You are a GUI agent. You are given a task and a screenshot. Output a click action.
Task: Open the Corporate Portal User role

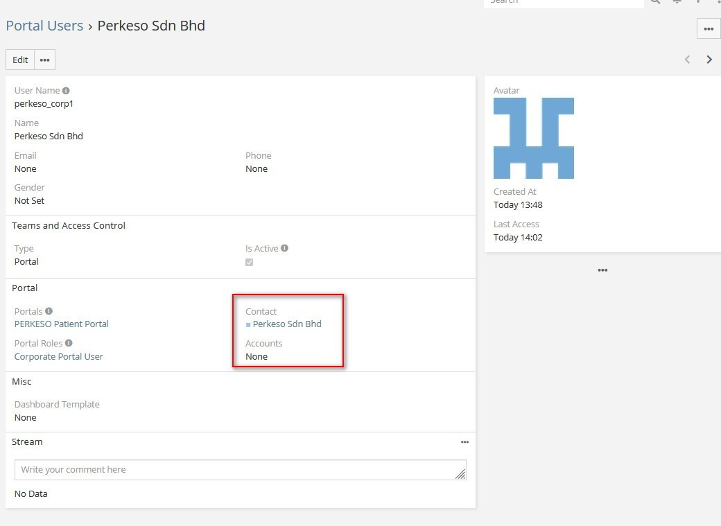click(58, 357)
